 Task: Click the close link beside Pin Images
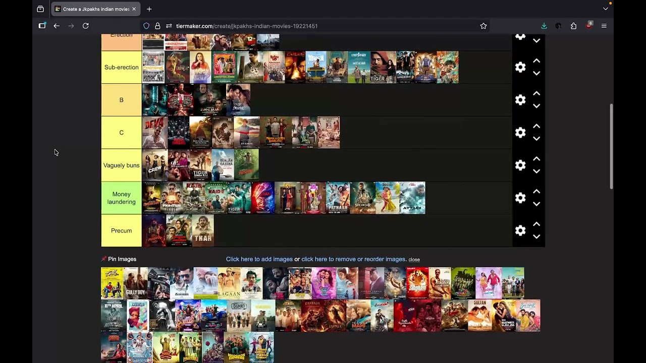pyautogui.click(x=414, y=260)
